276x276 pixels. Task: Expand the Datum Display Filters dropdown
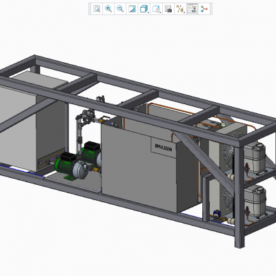181,9
